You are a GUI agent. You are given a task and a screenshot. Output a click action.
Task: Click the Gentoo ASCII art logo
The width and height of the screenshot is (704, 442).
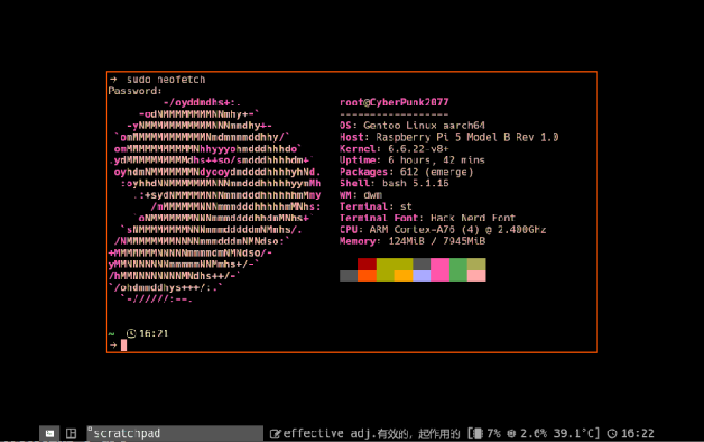coord(215,201)
